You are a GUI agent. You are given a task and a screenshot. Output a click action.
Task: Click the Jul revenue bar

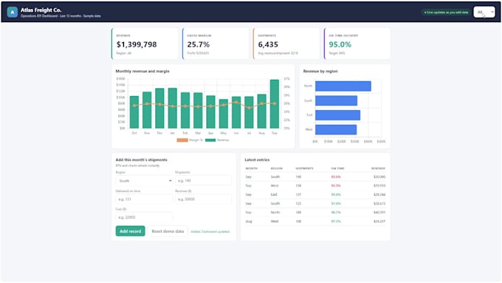[x=249, y=112]
